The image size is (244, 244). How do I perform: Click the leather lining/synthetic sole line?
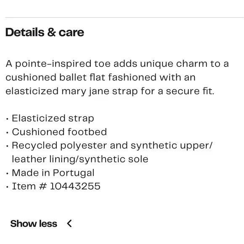pos(80,159)
